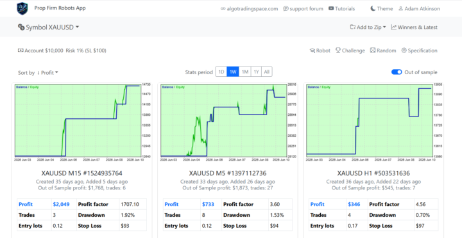Toggle the Out of sample switch
The image size is (462, 238).
397,72
